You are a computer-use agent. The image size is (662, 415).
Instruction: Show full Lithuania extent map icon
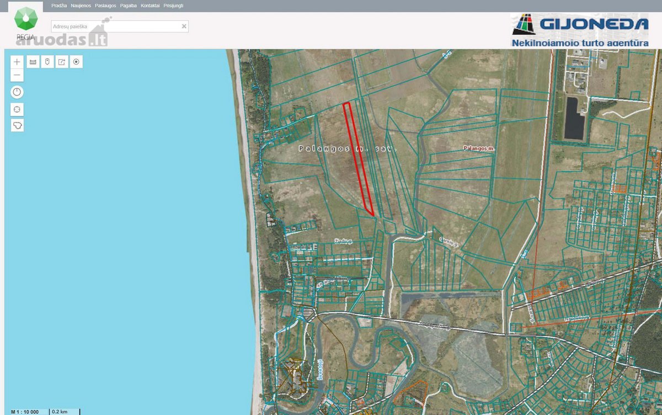[17, 125]
